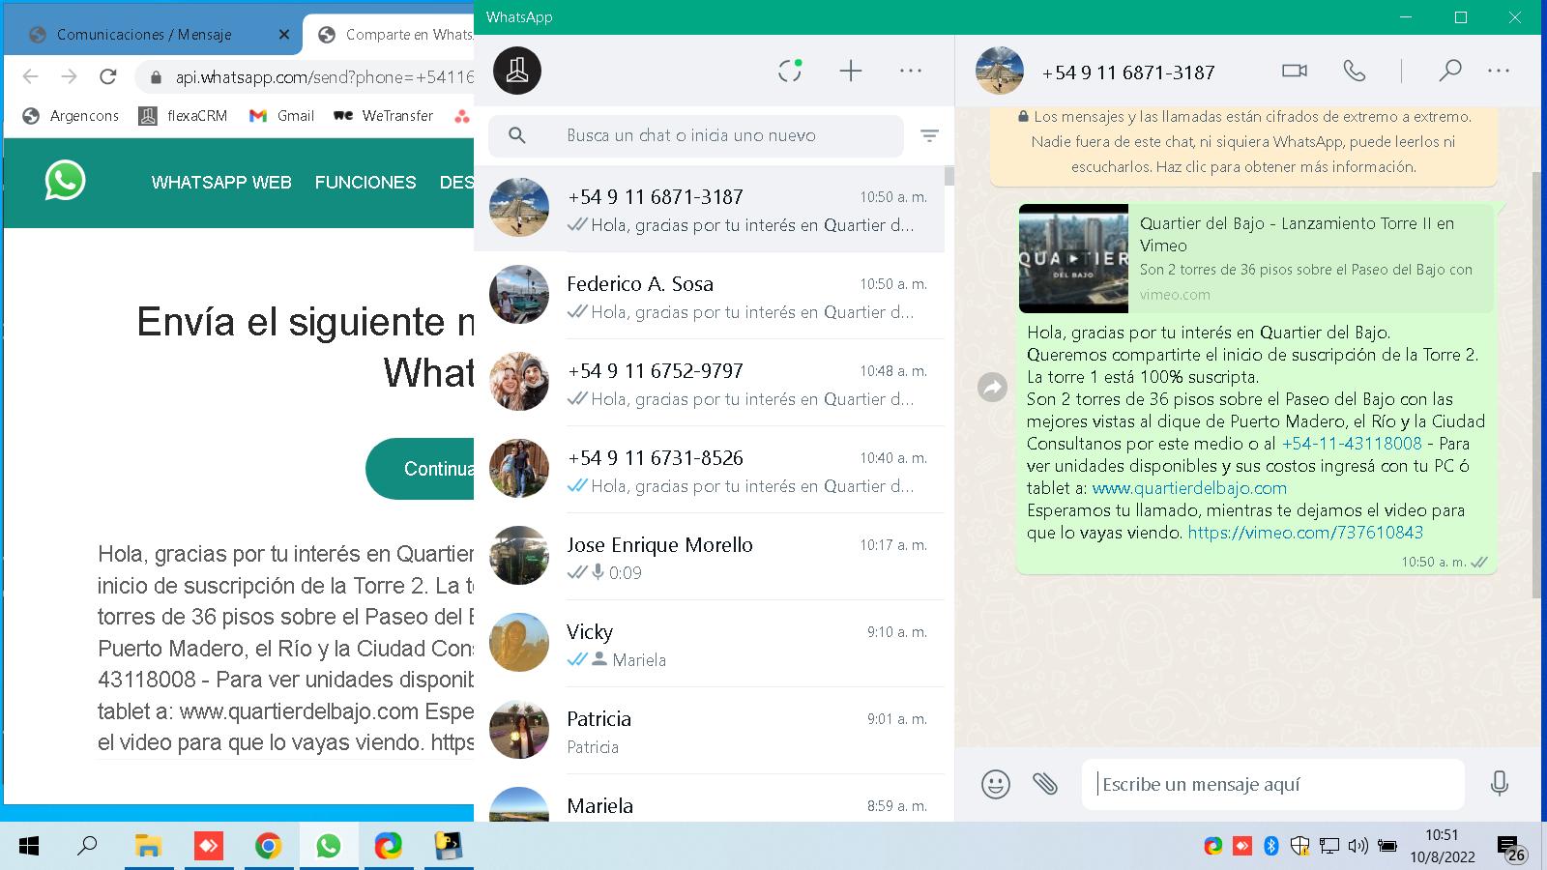Close the 'Comunicaciones / Mensaje' tab
The height and width of the screenshot is (870, 1547).
coord(283,35)
